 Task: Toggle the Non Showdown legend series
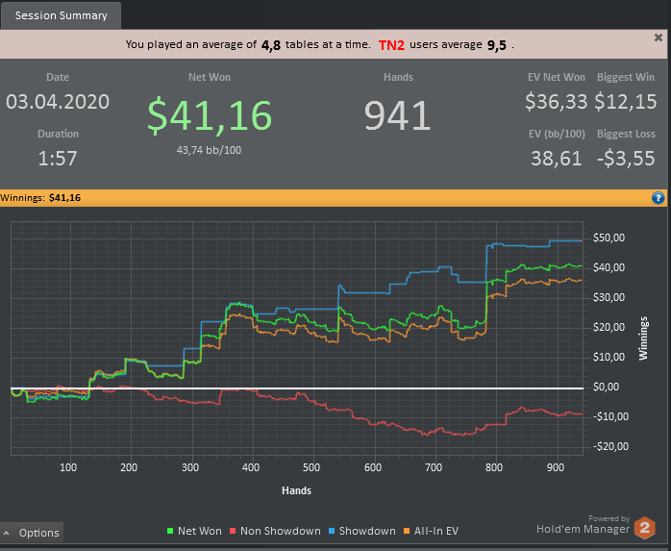click(x=275, y=531)
